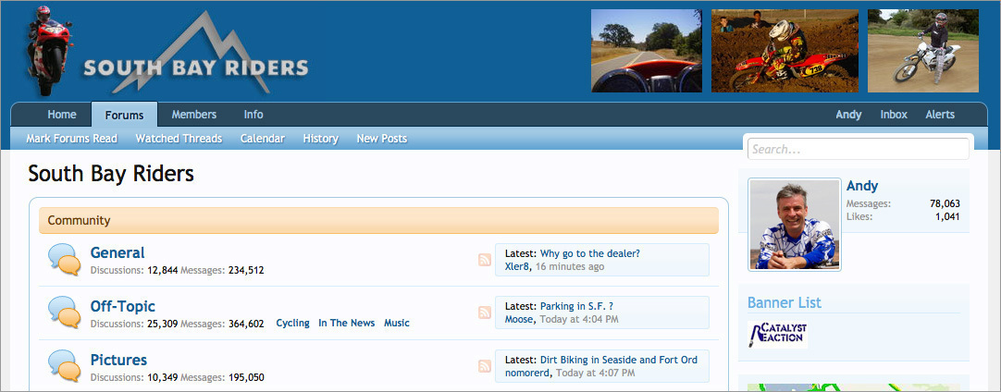The image size is (1001, 392).
Task: Open Andy's profile name link in sidebar
Action: coord(862,186)
